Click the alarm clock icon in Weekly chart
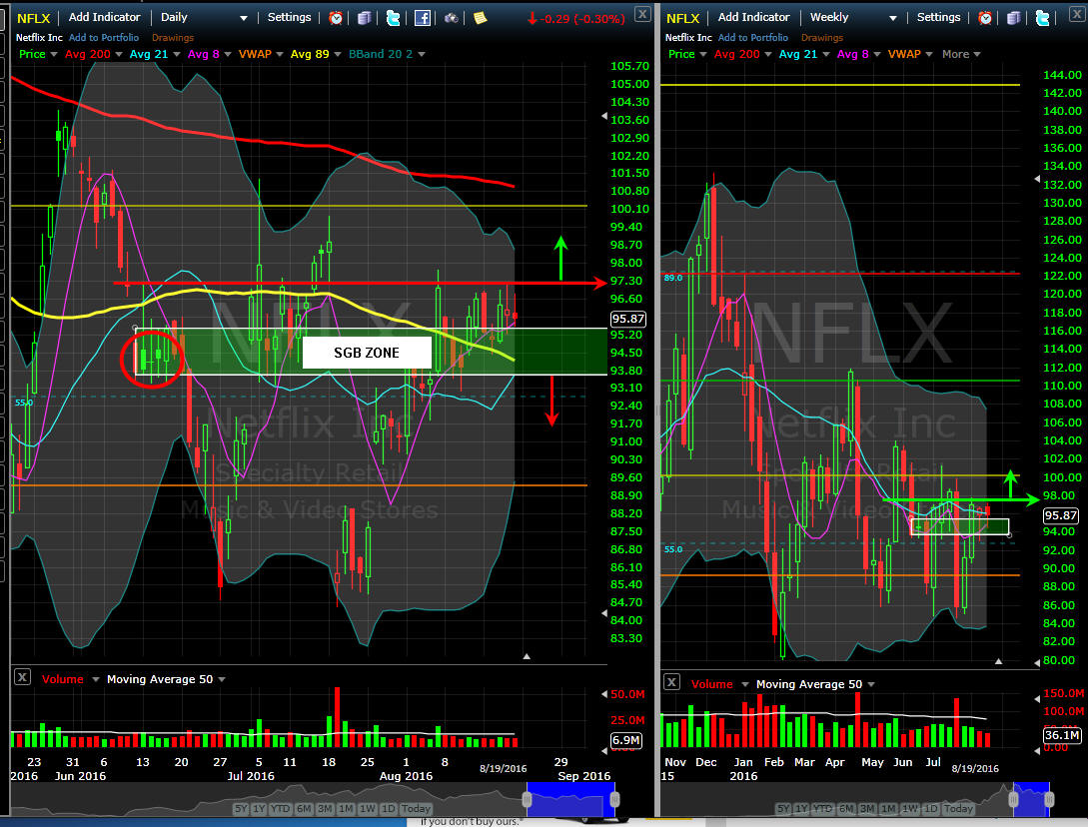The width and height of the screenshot is (1088, 827). pos(986,18)
